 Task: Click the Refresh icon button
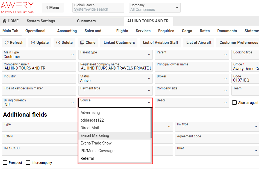(x=7, y=43)
